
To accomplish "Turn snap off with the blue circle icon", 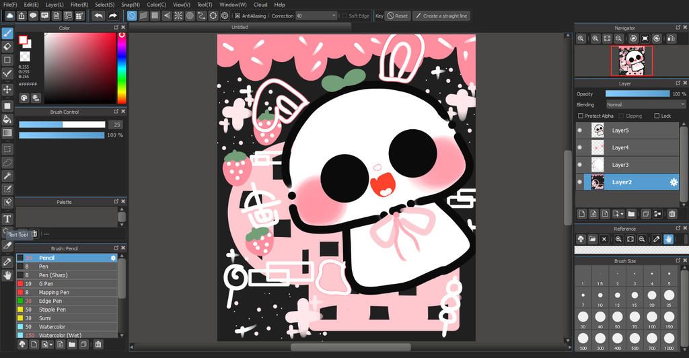I will coord(132,15).
